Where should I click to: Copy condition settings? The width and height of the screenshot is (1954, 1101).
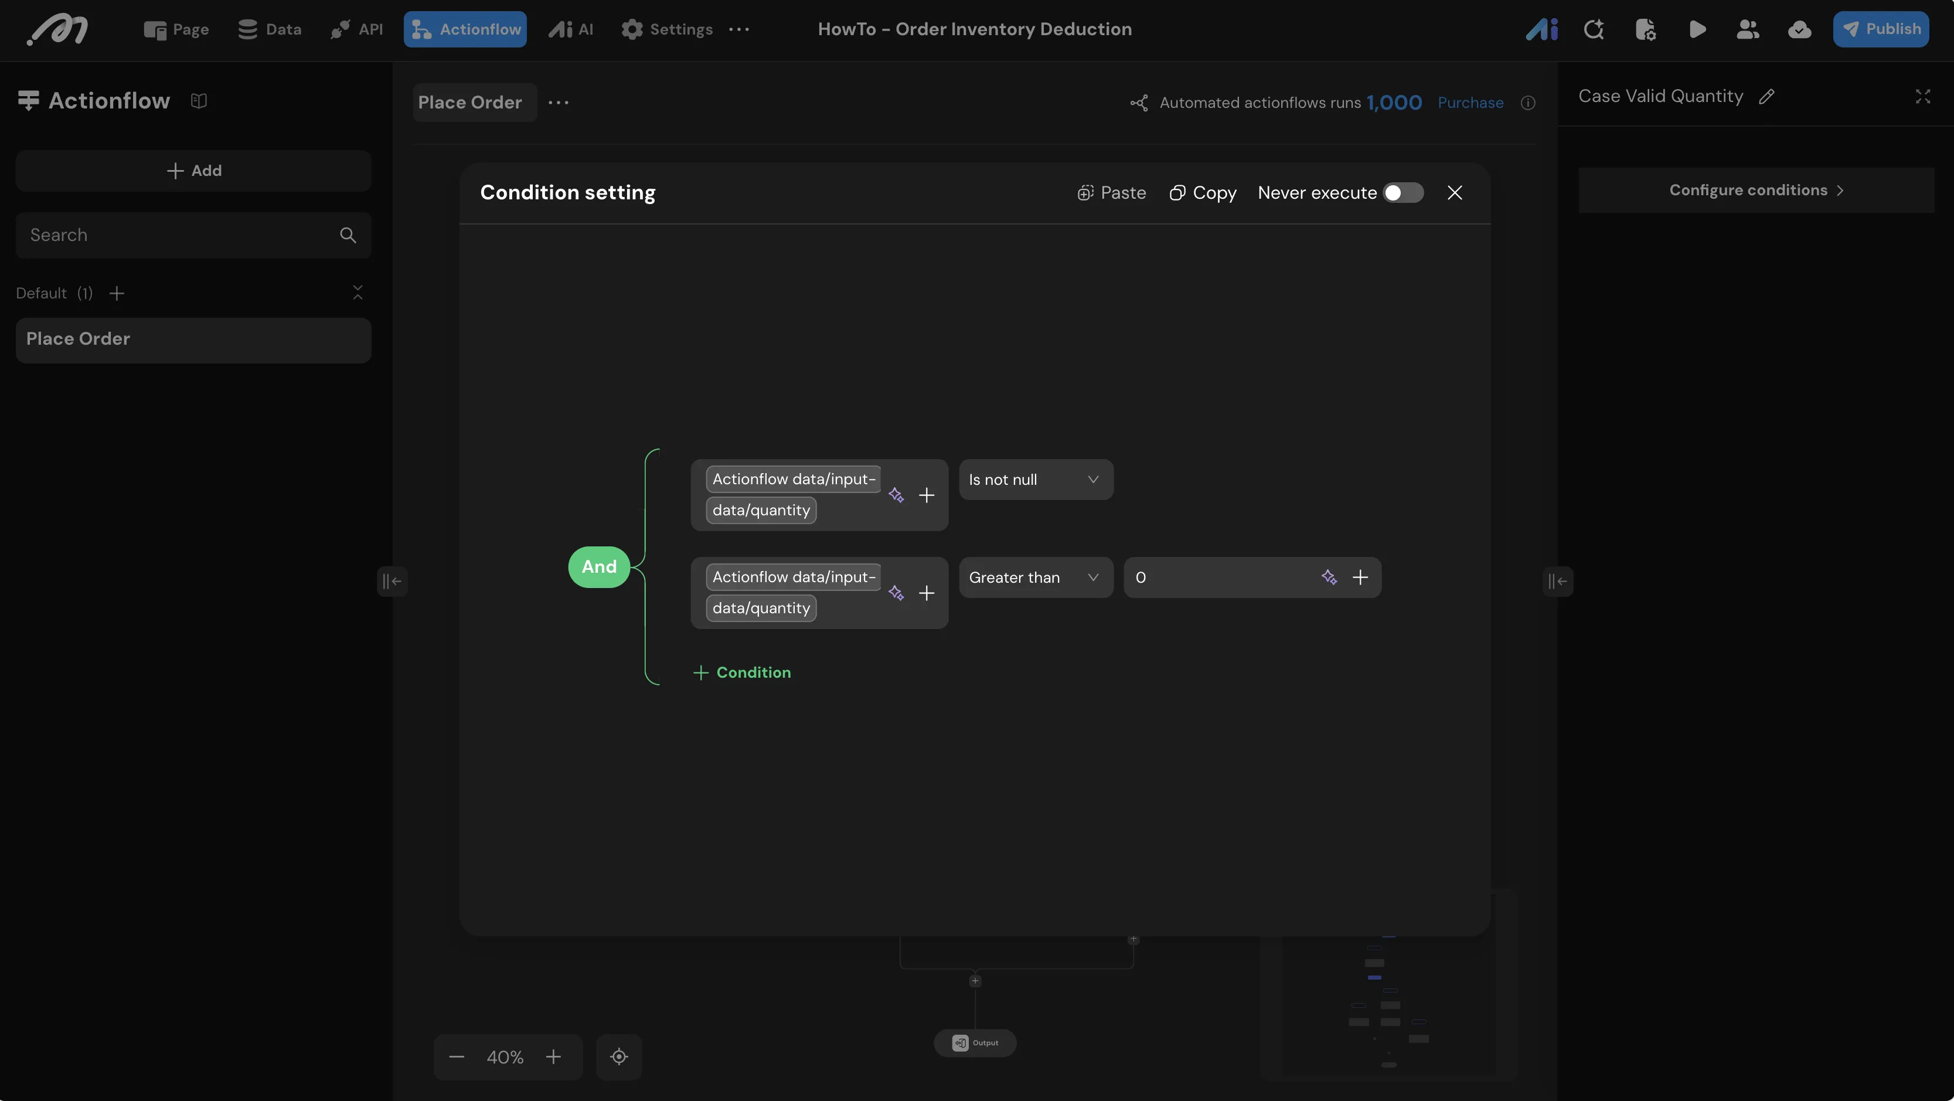click(1202, 193)
